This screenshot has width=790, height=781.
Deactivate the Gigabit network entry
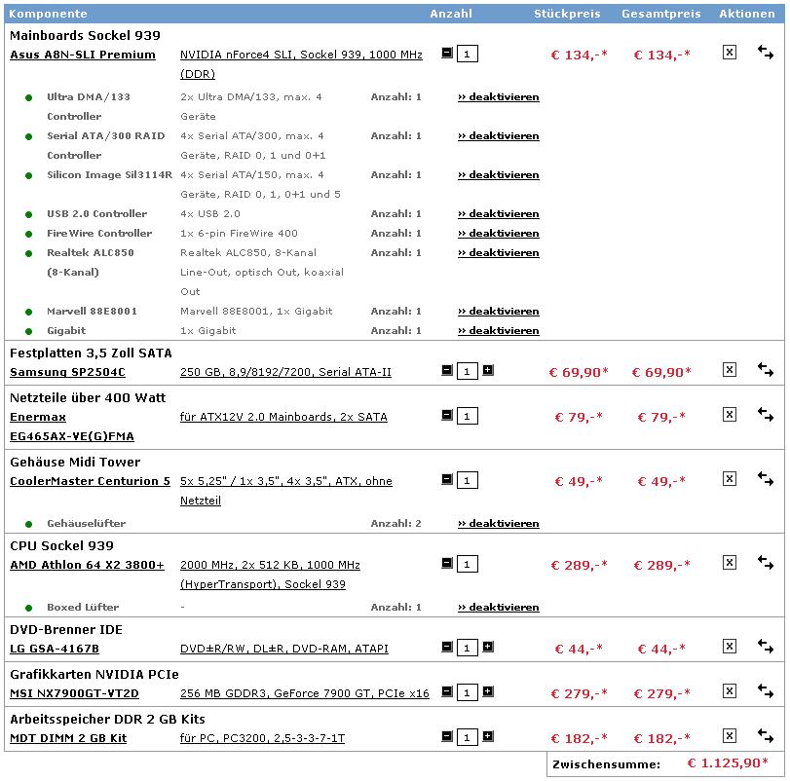[499, 331]
